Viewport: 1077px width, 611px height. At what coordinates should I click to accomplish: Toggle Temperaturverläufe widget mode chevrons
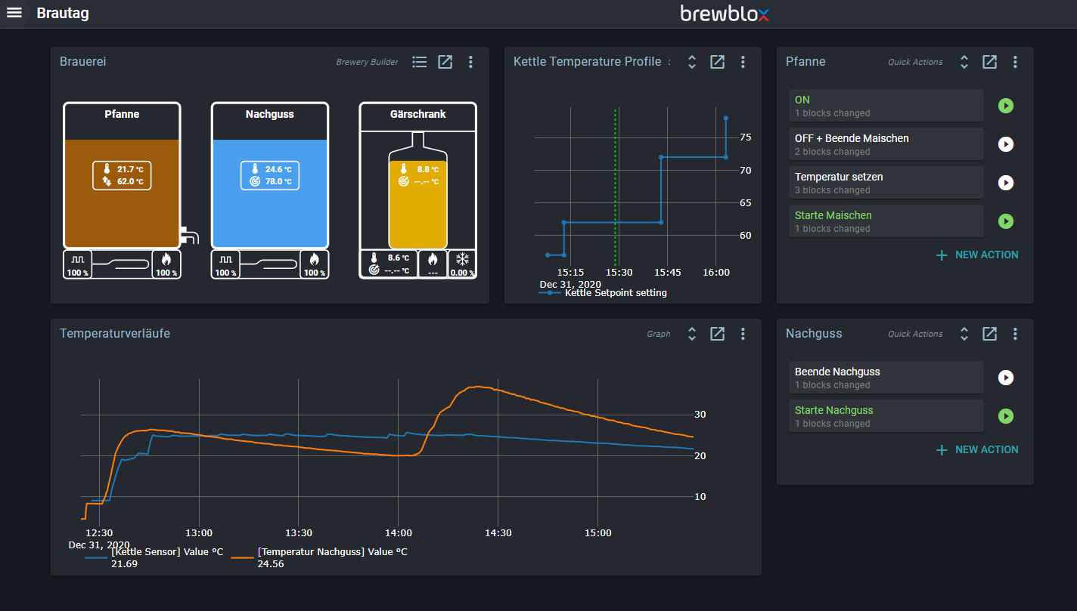point(691,334)
